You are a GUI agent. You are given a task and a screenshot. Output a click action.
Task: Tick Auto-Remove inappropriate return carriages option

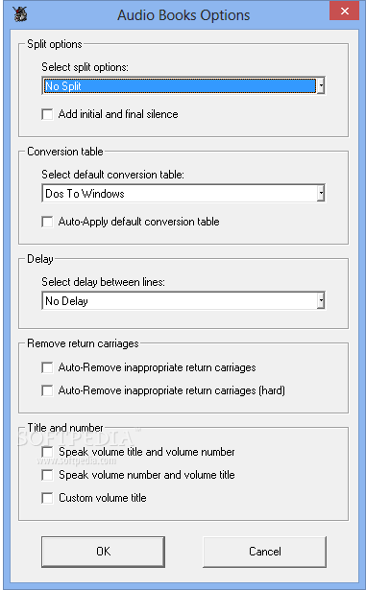click(x=47, y=367)
